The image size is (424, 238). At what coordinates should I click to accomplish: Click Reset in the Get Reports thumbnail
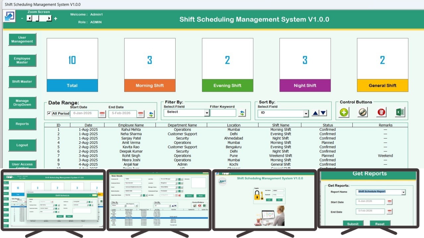coord(380,223)
